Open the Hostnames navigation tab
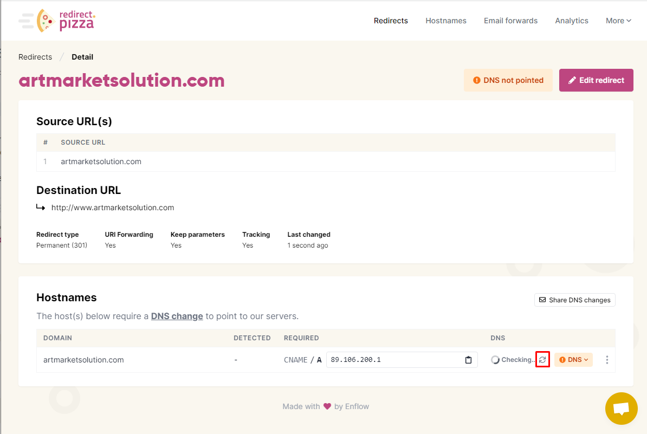Image resolution: width=647 pixels, height=434 pixels. [x=445, y=21]
